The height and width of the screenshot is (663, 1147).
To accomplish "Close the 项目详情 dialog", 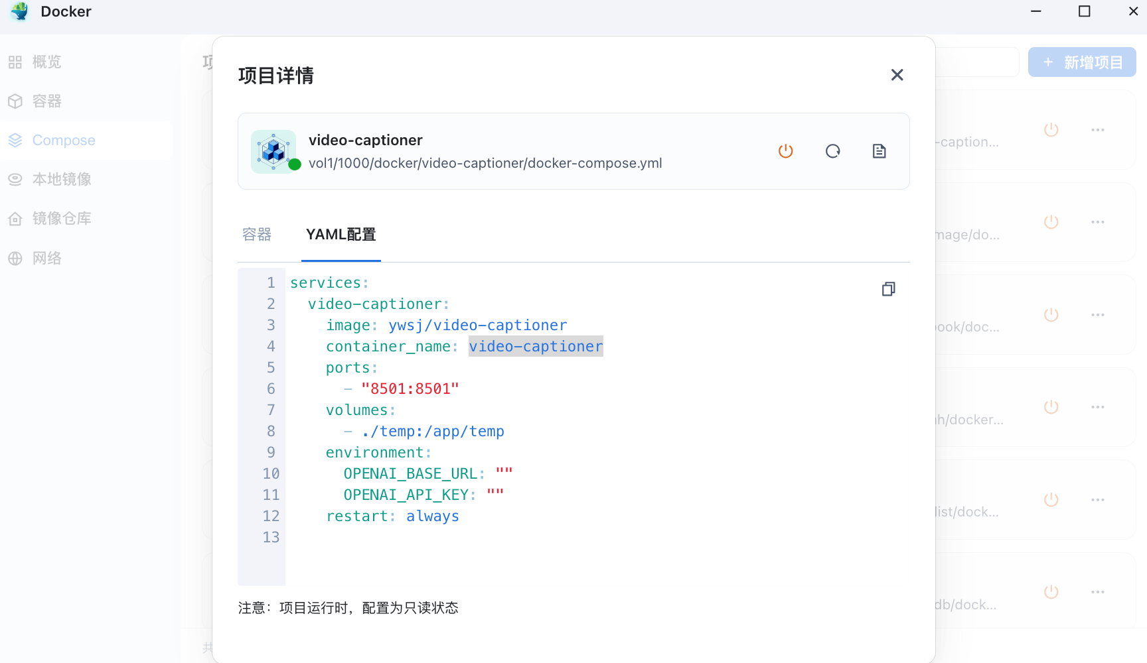I will click(897, 75).
